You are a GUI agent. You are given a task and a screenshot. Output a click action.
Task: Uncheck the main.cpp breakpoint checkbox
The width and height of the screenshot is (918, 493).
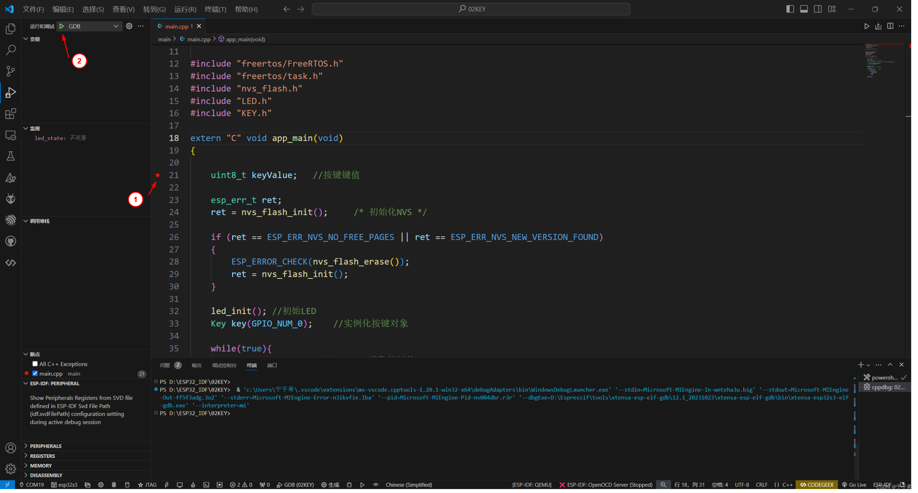click(x=35, y=374)
